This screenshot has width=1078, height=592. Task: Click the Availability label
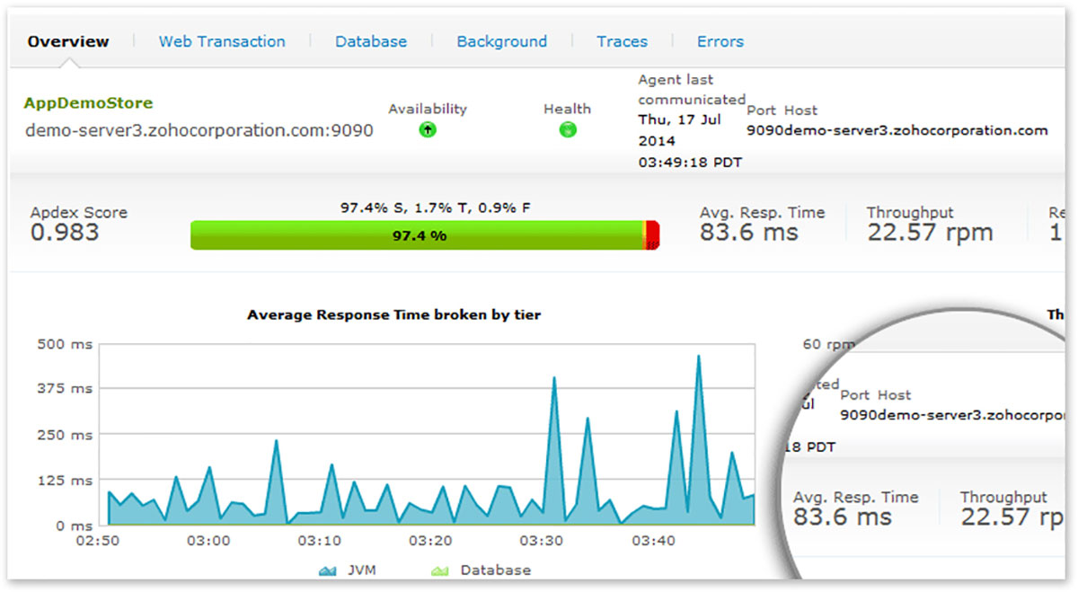(428, 109)
